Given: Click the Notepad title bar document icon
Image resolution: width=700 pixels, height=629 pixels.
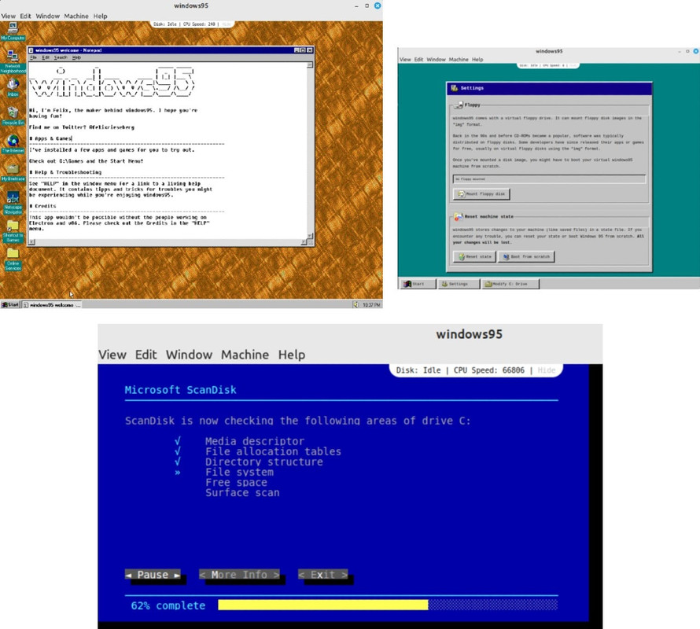Looking at the screenshot, I should click(x=31, y=50).
